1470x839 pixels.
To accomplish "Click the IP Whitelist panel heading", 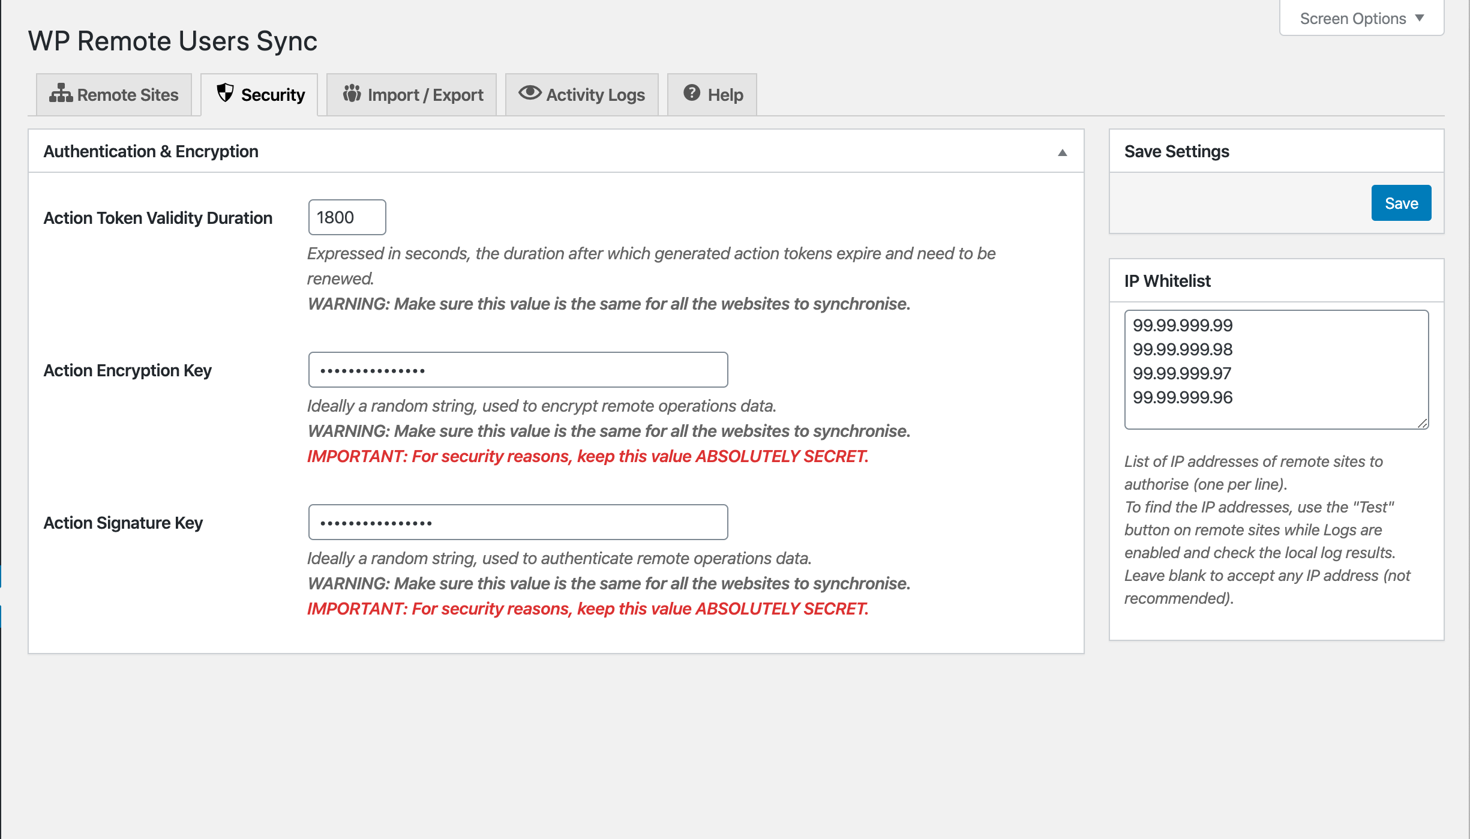I will pyautogui.click(x=1167, y=281).
